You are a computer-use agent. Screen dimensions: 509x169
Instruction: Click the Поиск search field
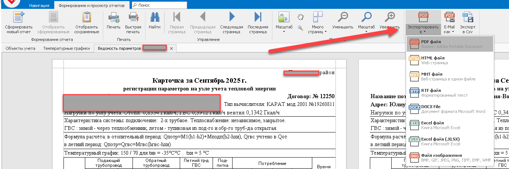click(159, 6)
